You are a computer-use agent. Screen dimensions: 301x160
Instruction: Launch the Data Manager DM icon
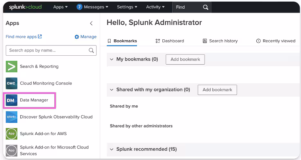point(12,100)
